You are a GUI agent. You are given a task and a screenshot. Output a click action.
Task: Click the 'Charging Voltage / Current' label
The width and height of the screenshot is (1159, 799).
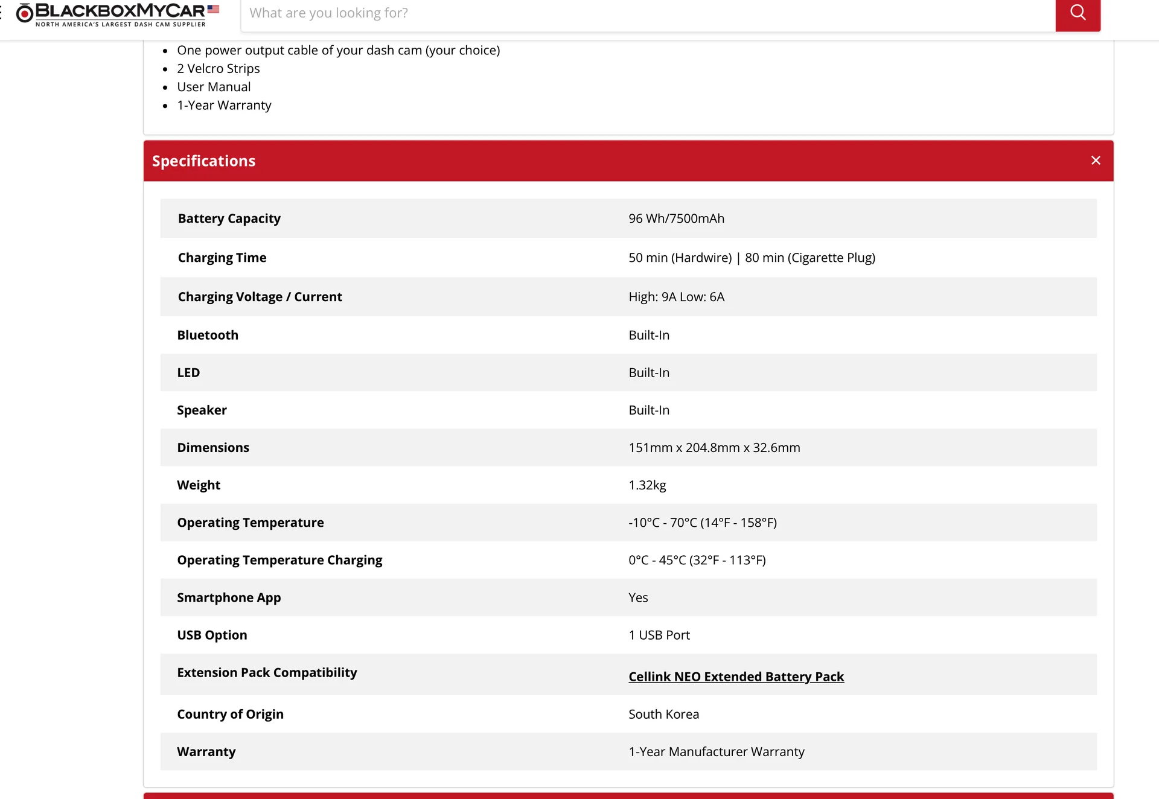260,297
